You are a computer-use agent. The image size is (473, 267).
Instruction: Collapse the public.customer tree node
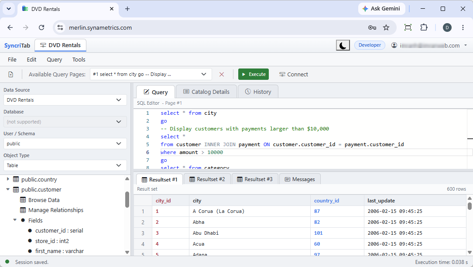tap(8, 189)
